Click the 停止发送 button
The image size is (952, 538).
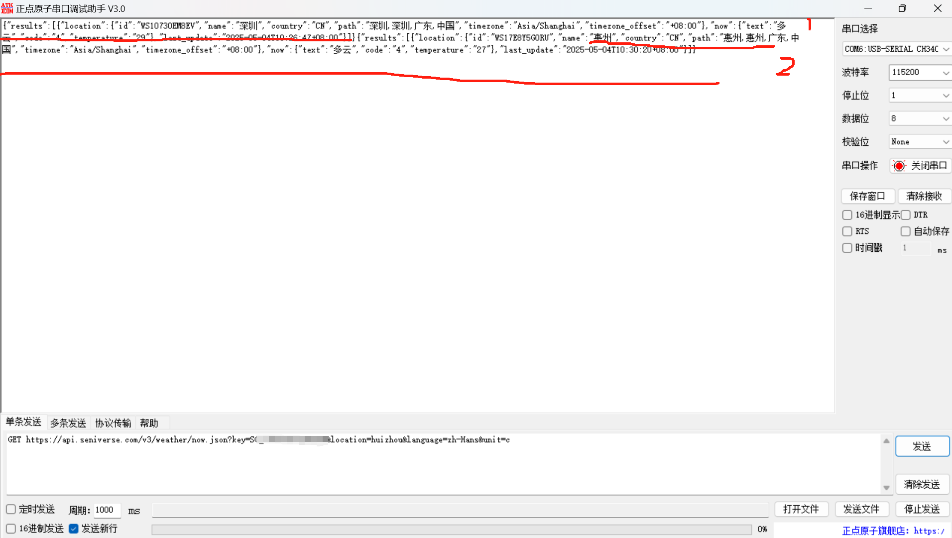tap(922, 509)
